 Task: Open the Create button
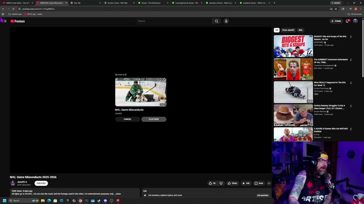pos(336,21)
